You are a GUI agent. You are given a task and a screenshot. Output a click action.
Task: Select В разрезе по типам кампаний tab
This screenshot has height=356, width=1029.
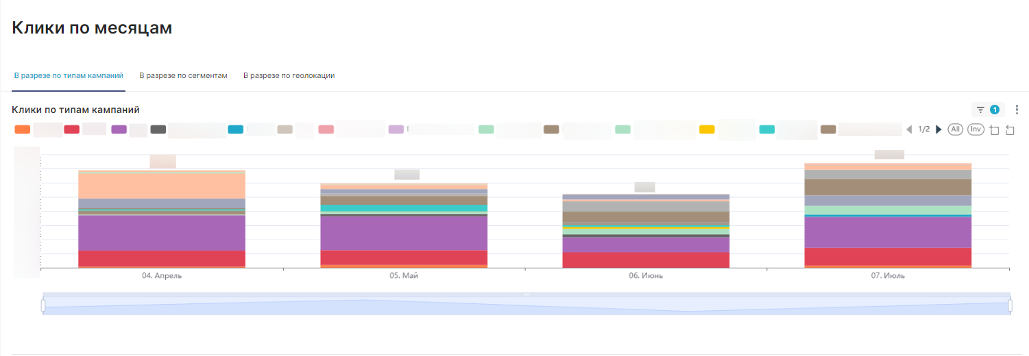(x=69, y=75)
